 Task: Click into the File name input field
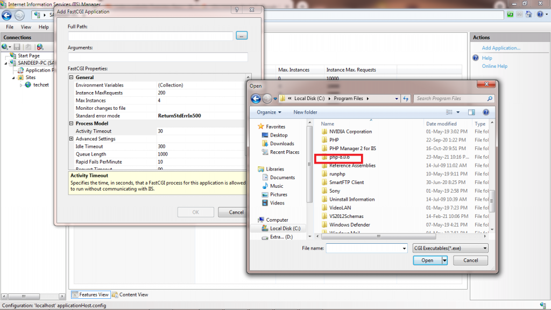[365, 248]
